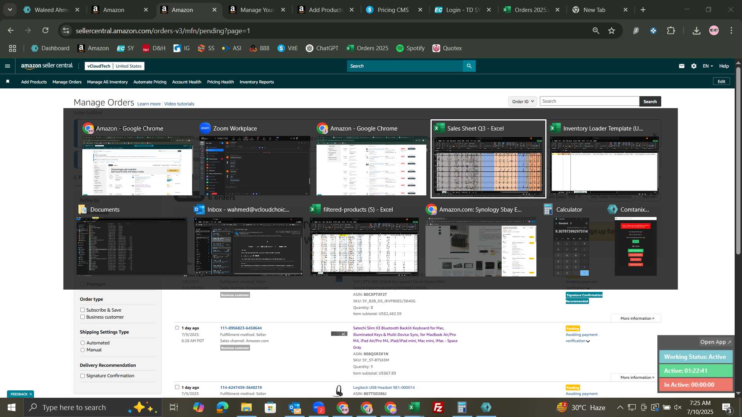Open a new browser tab with the plus icon
Image resolution: width=742 pixels, height=417 pixels.
pyautogui.click(x=643, y=10)
